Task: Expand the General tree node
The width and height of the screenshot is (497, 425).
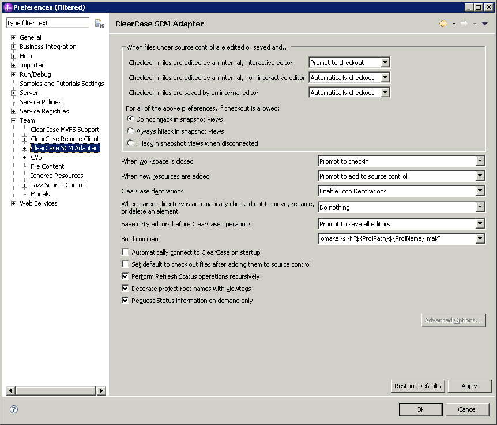Action: click(x=14, y=37)
